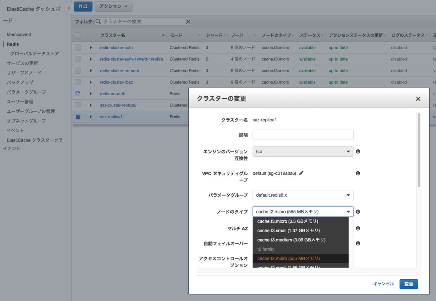
Task: Choose cache.t3.small (1.37 GB) option
Action: [301, 230]
